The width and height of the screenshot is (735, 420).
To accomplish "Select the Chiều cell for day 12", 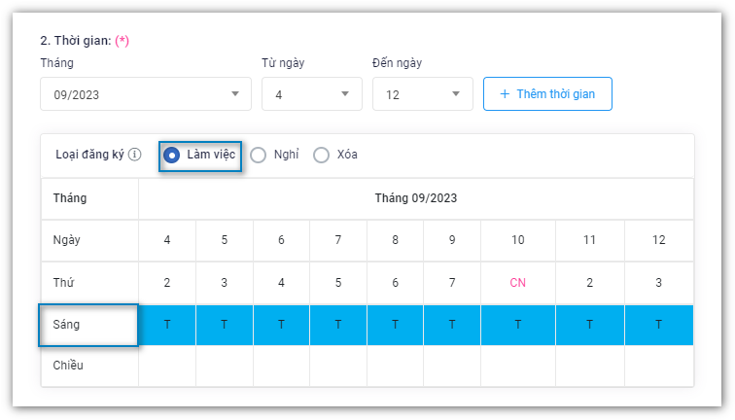I will click(x=659, y=366).
